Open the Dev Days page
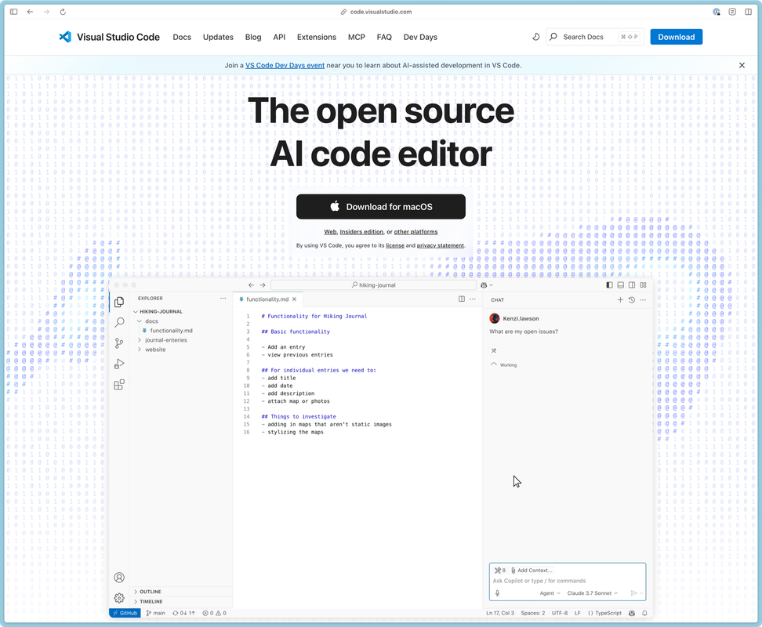 click(x=420, y=37)
